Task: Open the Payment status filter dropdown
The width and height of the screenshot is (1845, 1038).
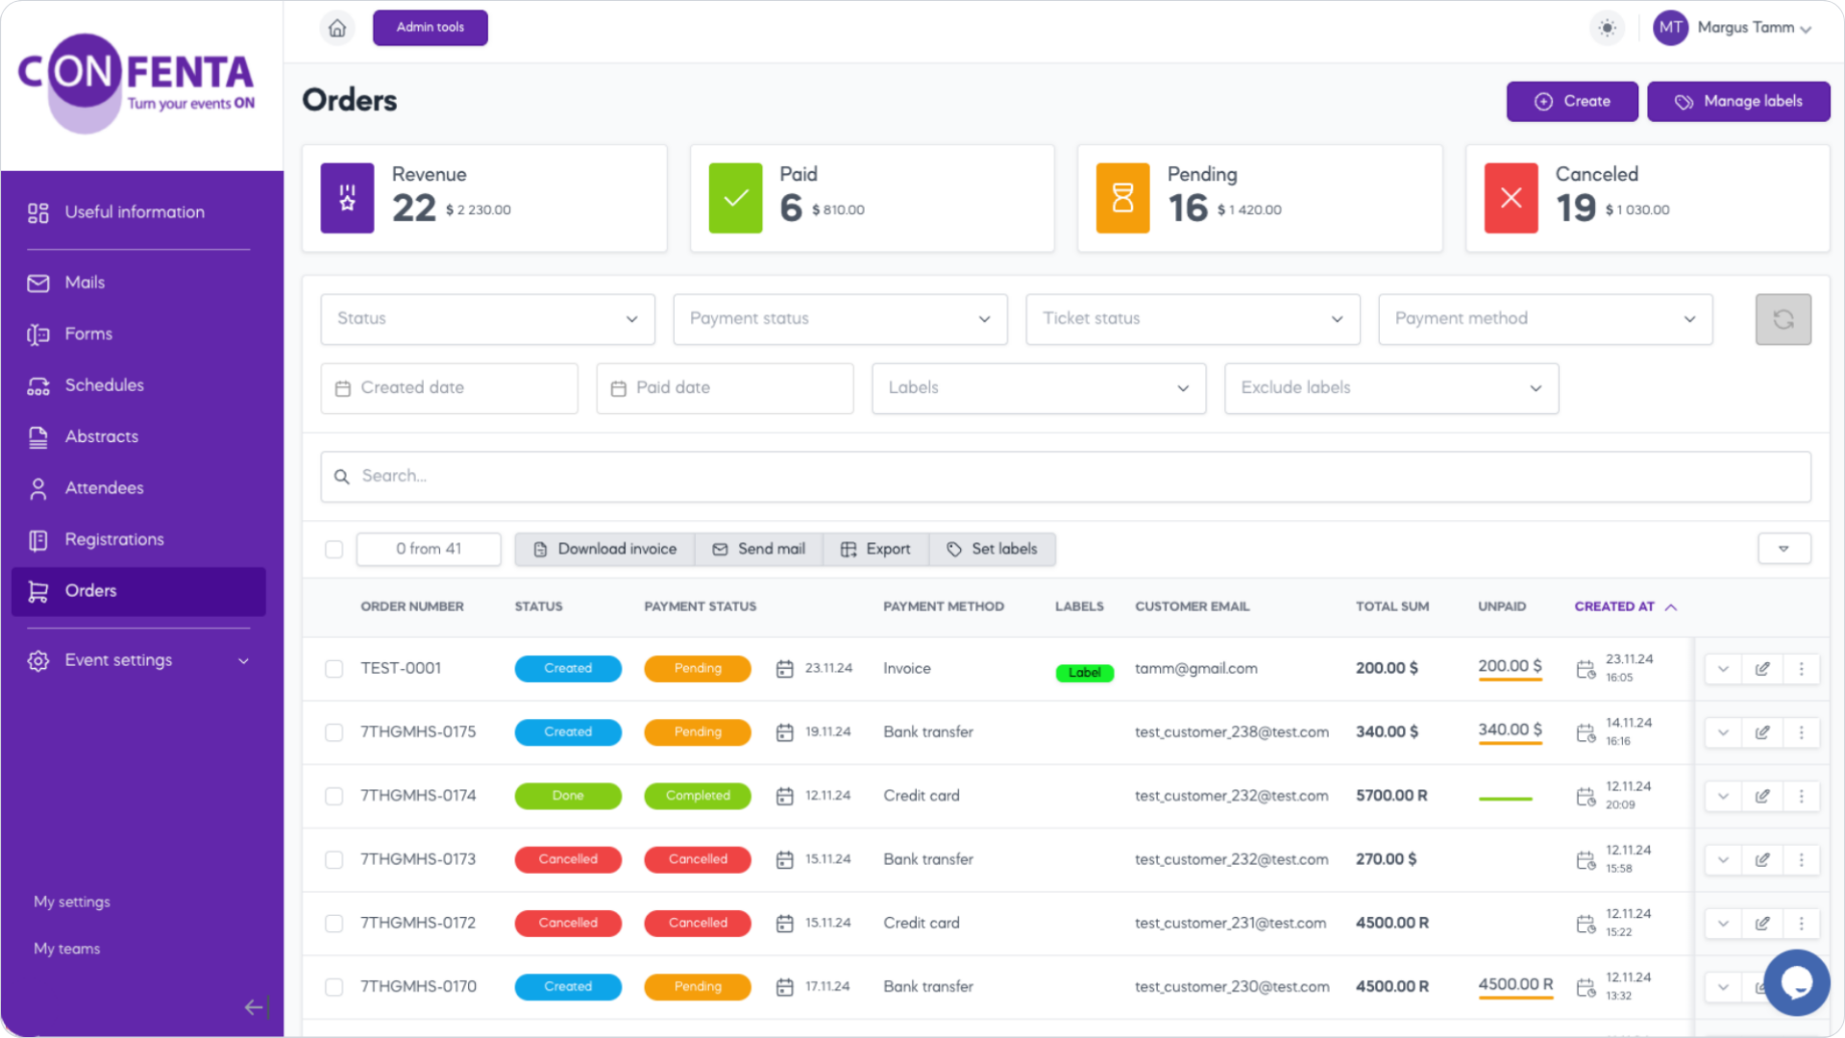Action: pyautogui.click(x=840, y=319)
